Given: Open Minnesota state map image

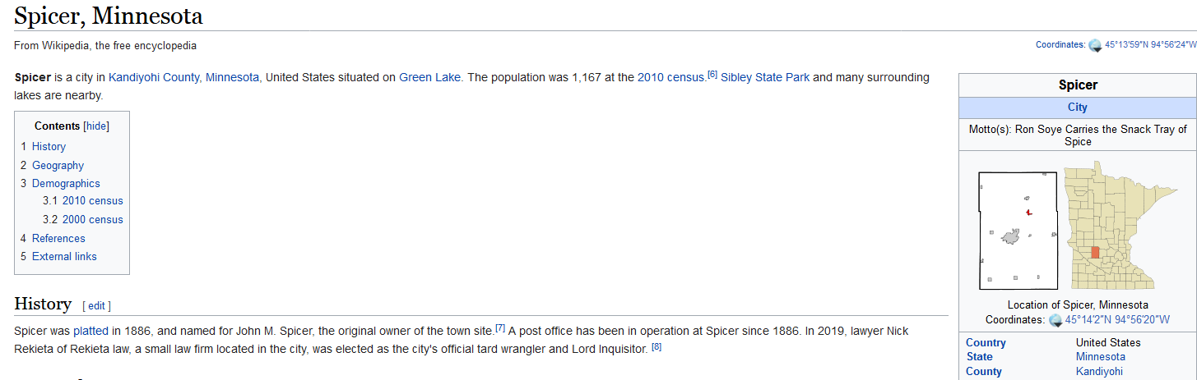Looking at the screenshot, I should pyautogui.click(x=1120, y=226).
